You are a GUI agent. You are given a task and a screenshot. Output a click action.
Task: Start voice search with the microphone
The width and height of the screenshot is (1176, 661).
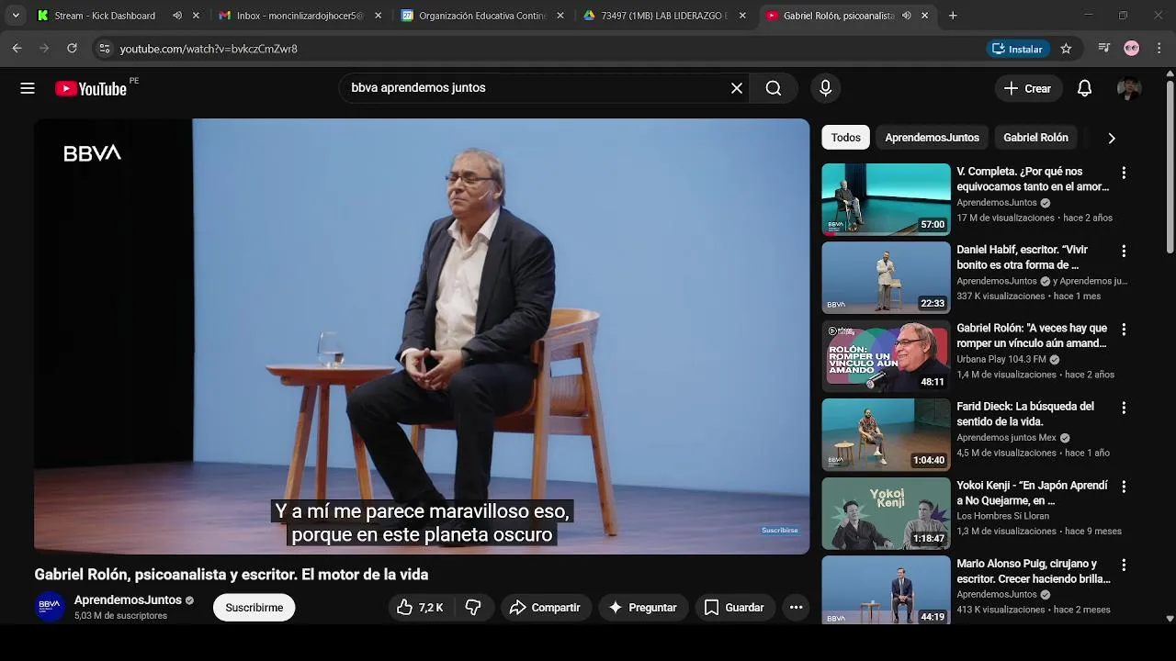click(825, 88)
